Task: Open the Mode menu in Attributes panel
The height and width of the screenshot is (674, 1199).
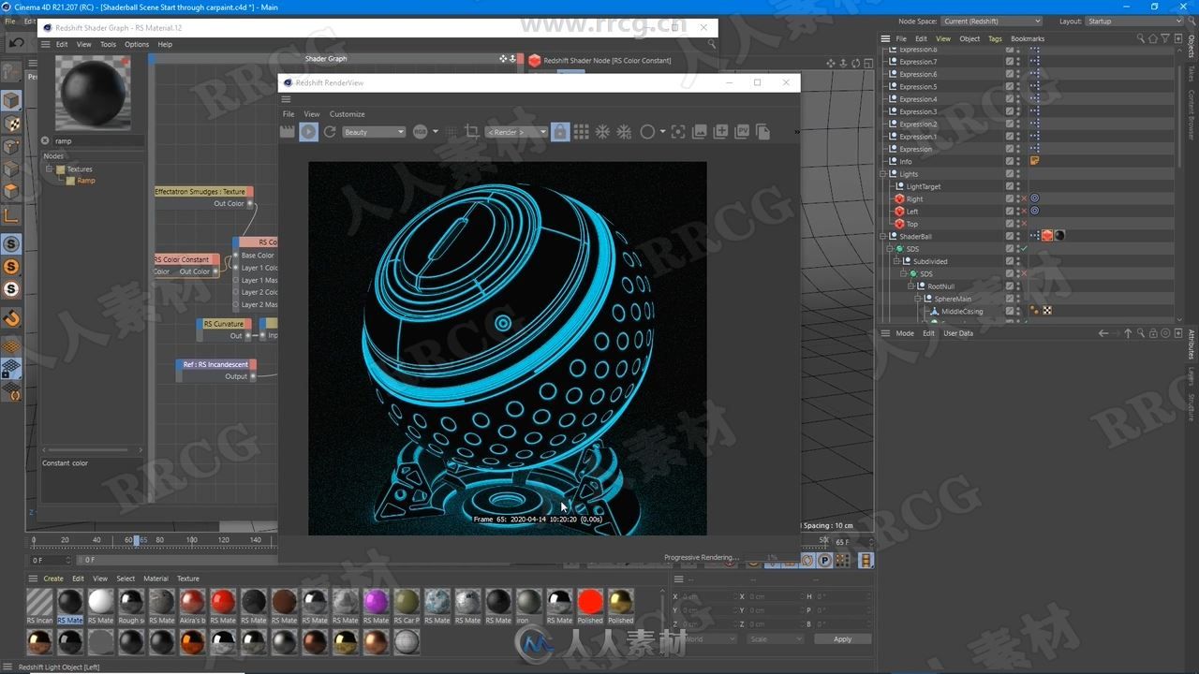Action: tap(905, 333)
